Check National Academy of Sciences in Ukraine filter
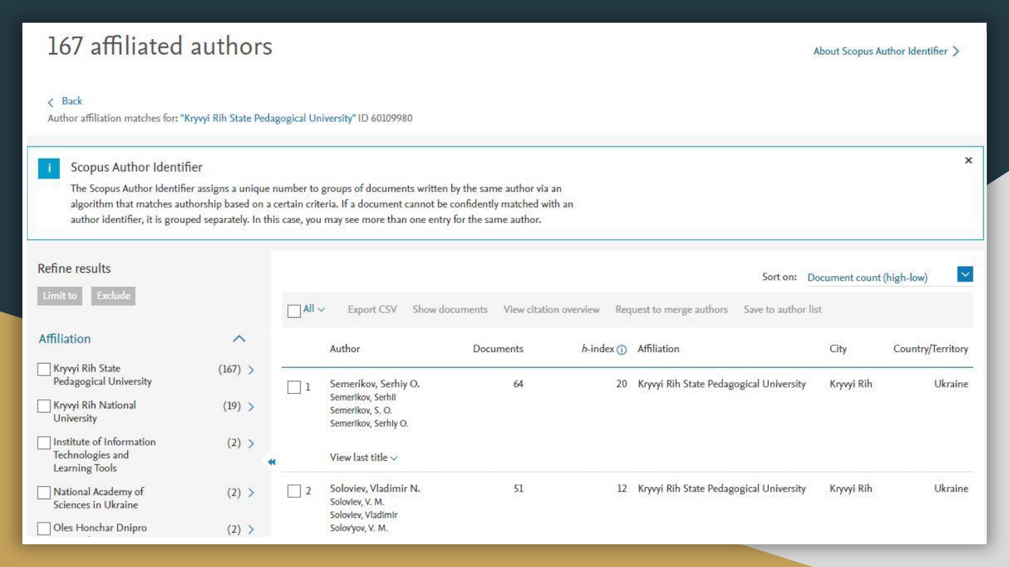 (x=44, y=492)
